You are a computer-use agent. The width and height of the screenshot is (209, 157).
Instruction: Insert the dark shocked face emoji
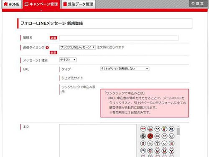143,136
